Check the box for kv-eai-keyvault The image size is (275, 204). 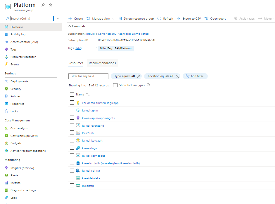[72, 140]
